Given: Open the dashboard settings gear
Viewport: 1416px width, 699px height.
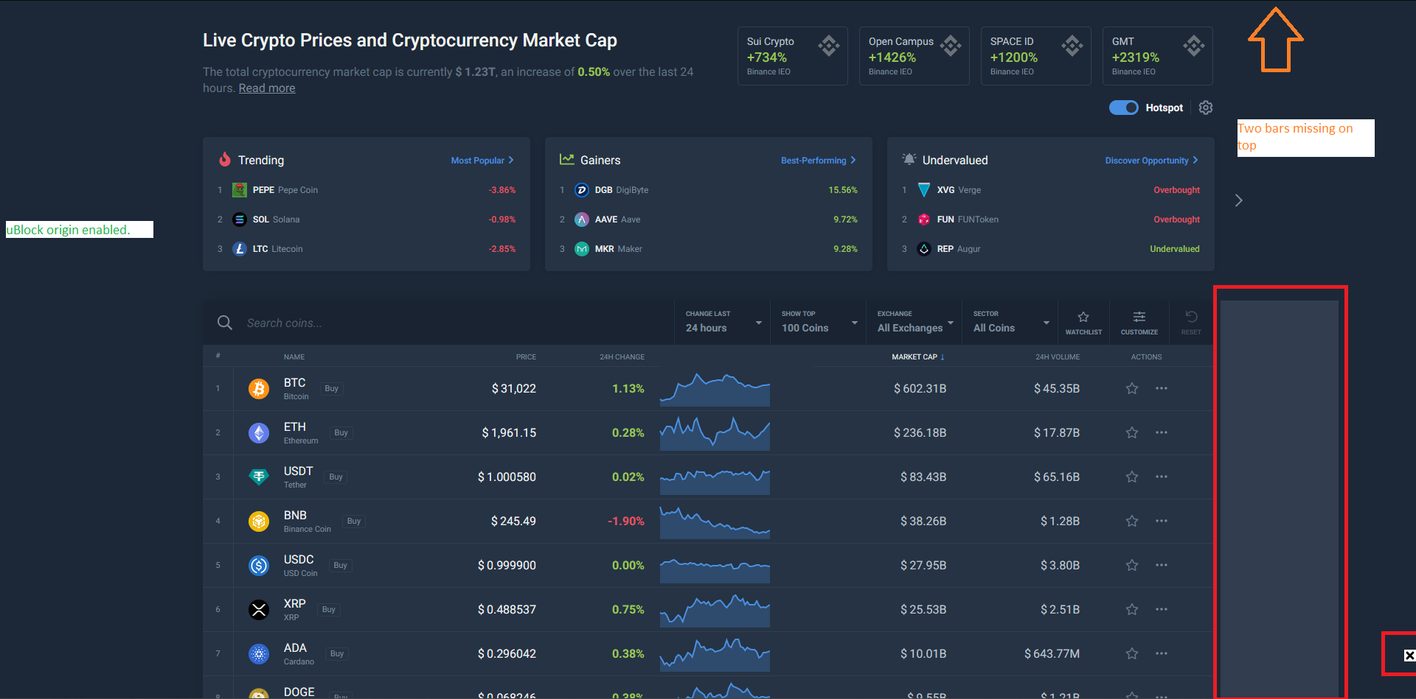Looking at the screenshot, I should pyautogui.click(x=1206, y=108).
